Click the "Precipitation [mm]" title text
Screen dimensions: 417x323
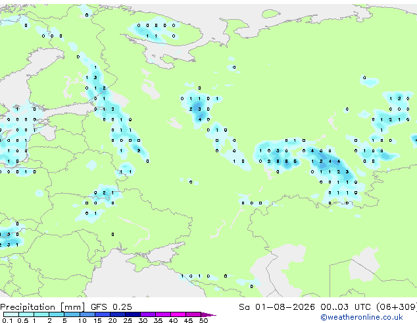43,307
